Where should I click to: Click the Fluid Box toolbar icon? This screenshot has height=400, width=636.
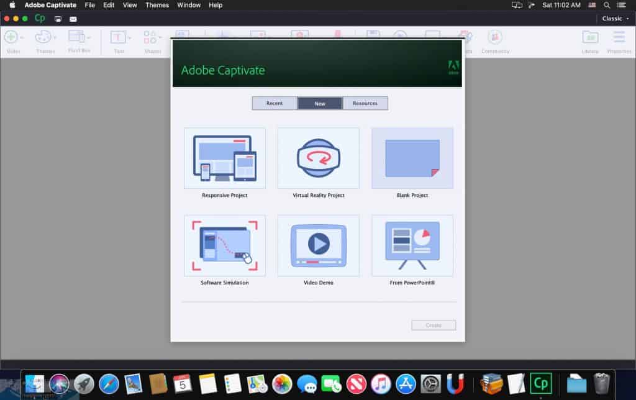point(76,37)
